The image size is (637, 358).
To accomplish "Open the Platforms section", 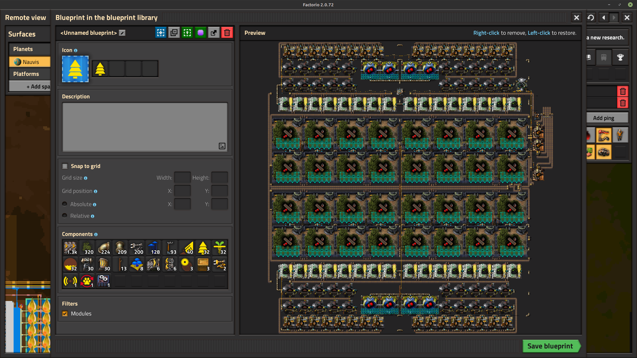I will click(x=26, y=74).
